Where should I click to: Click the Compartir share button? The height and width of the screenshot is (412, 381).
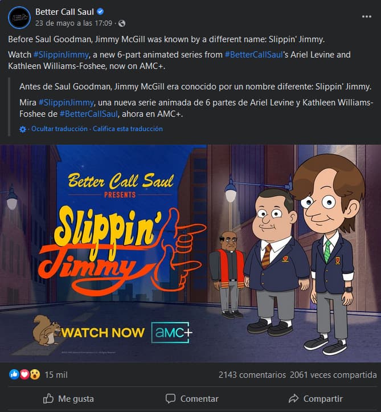pos(316,398)
